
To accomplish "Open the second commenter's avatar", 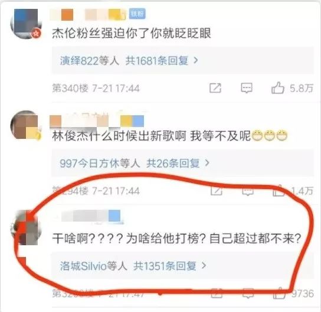I will point(25,125).
